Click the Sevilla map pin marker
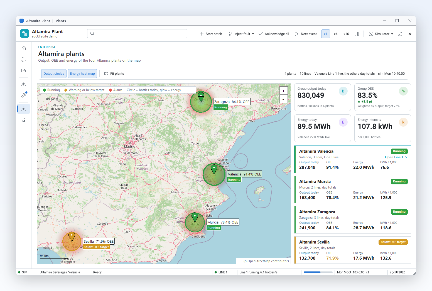 tap(72, 236)
